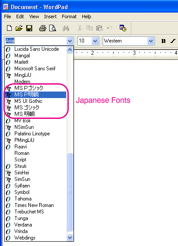
Task: Select Sylfaen font from list
Action: pyautogui.click(x=36, y=186)
